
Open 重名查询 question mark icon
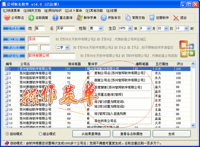point(55,18)
